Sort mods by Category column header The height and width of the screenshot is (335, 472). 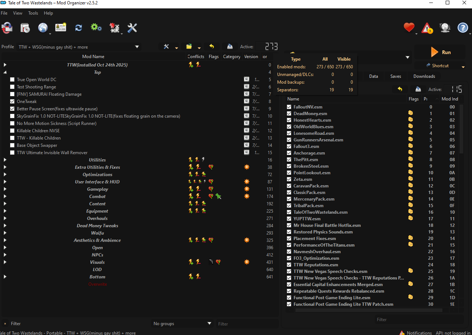tap(232, 57)
